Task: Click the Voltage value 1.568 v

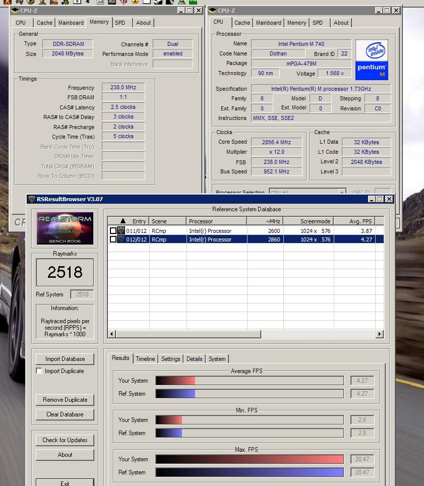Action: (335, 73)
